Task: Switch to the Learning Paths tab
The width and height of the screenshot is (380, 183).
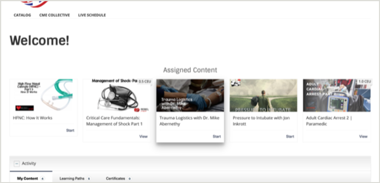Action: (x=72, y=178)
